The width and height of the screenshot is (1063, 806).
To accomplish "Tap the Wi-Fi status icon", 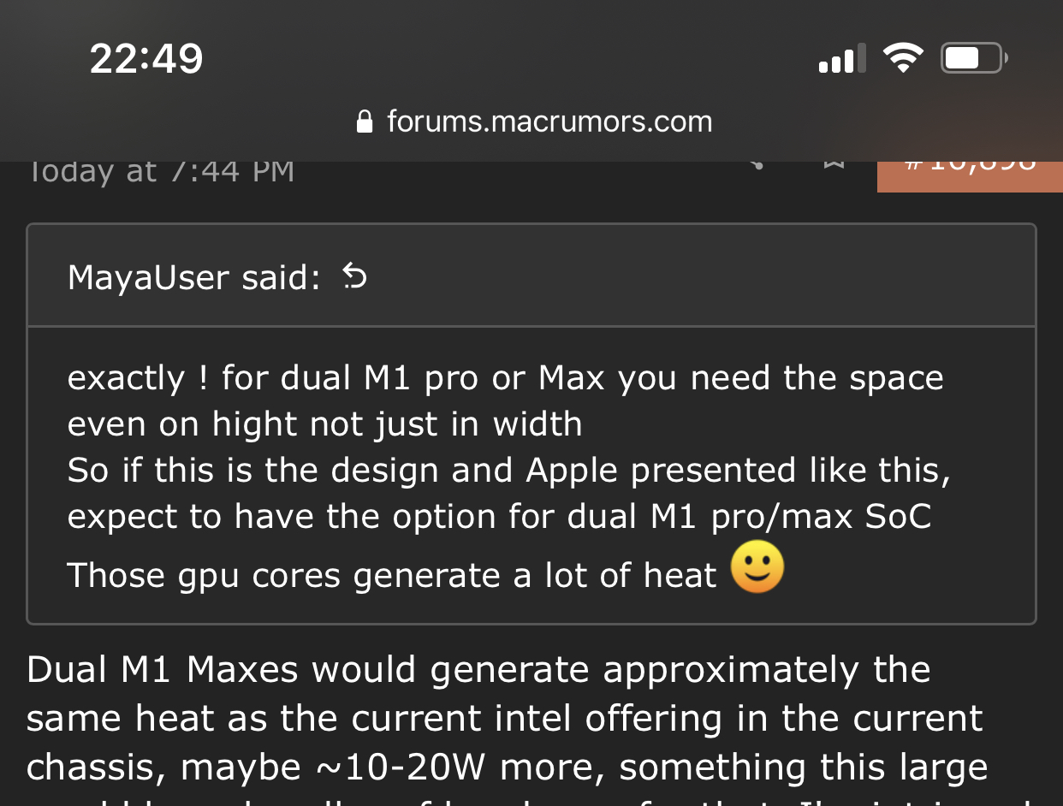I will (902, 59).
